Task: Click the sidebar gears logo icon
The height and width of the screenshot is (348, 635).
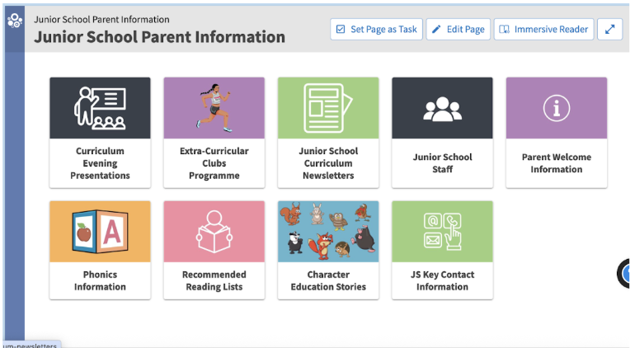Action: (15, 21)
